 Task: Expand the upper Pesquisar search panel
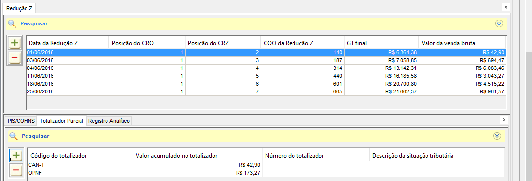pos(499,23)
